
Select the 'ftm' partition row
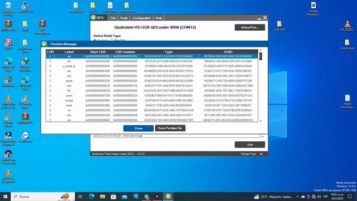click(152, 90)
